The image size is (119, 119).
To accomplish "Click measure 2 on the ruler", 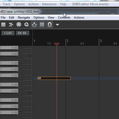I will click(67, 41).
